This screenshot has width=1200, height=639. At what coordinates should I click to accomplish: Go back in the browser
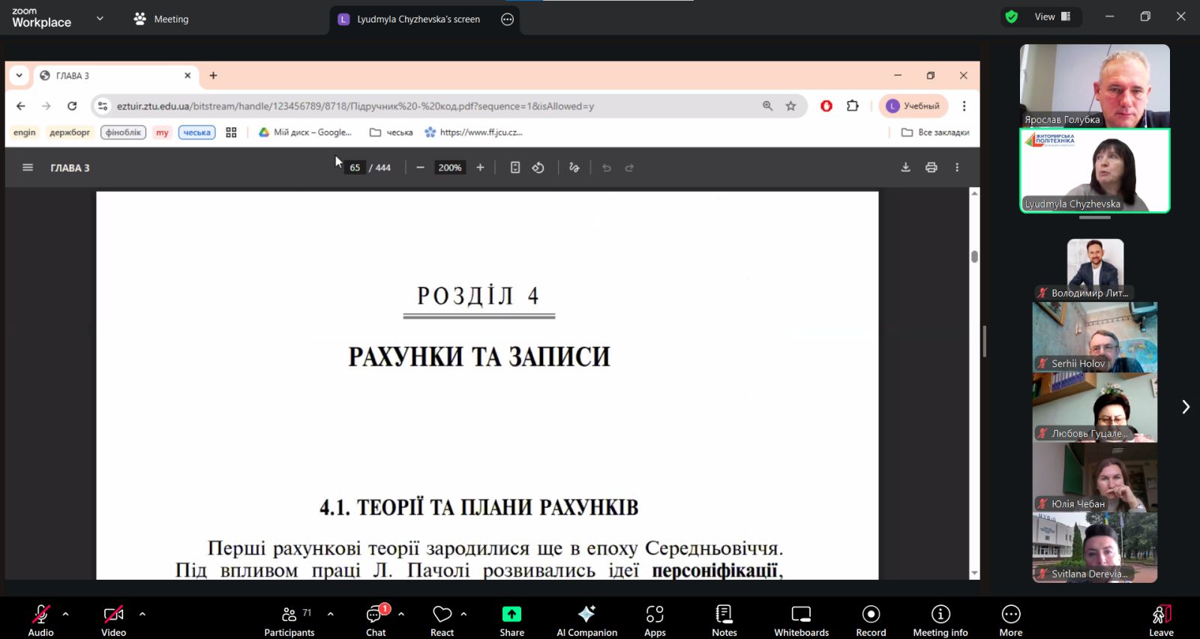(21, 106)
